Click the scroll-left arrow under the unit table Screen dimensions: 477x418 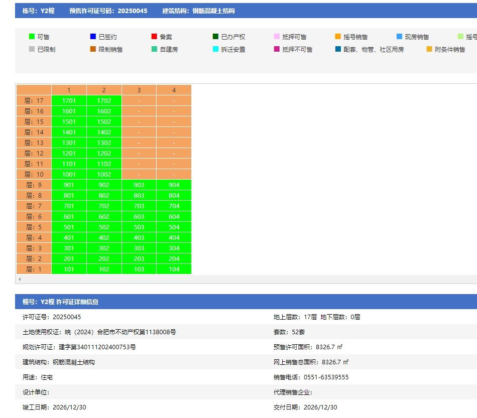pyautogui.click(x=20, y=279)
